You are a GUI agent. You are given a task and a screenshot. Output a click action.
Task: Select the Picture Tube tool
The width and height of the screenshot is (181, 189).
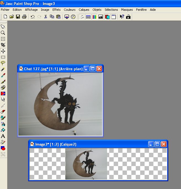pos(3,118)
